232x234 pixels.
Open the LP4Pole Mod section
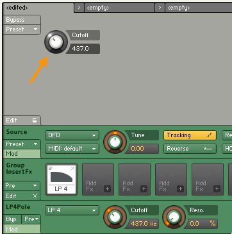pyautogui.click(x=22, y=229)
